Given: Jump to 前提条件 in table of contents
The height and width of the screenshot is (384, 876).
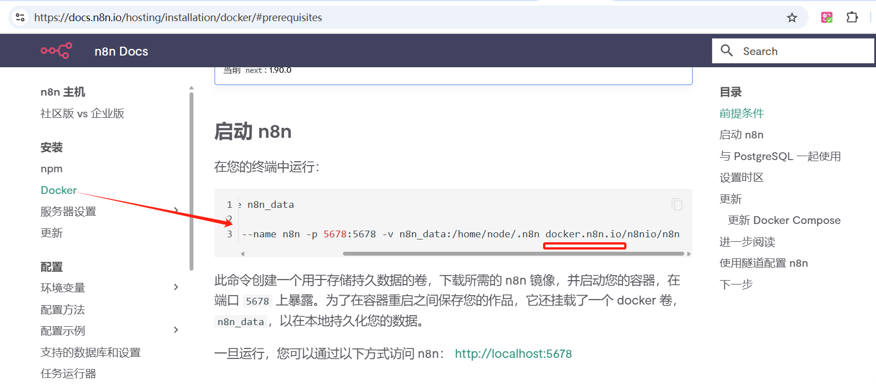Looking at the screenshot, I should pos(741,113).
